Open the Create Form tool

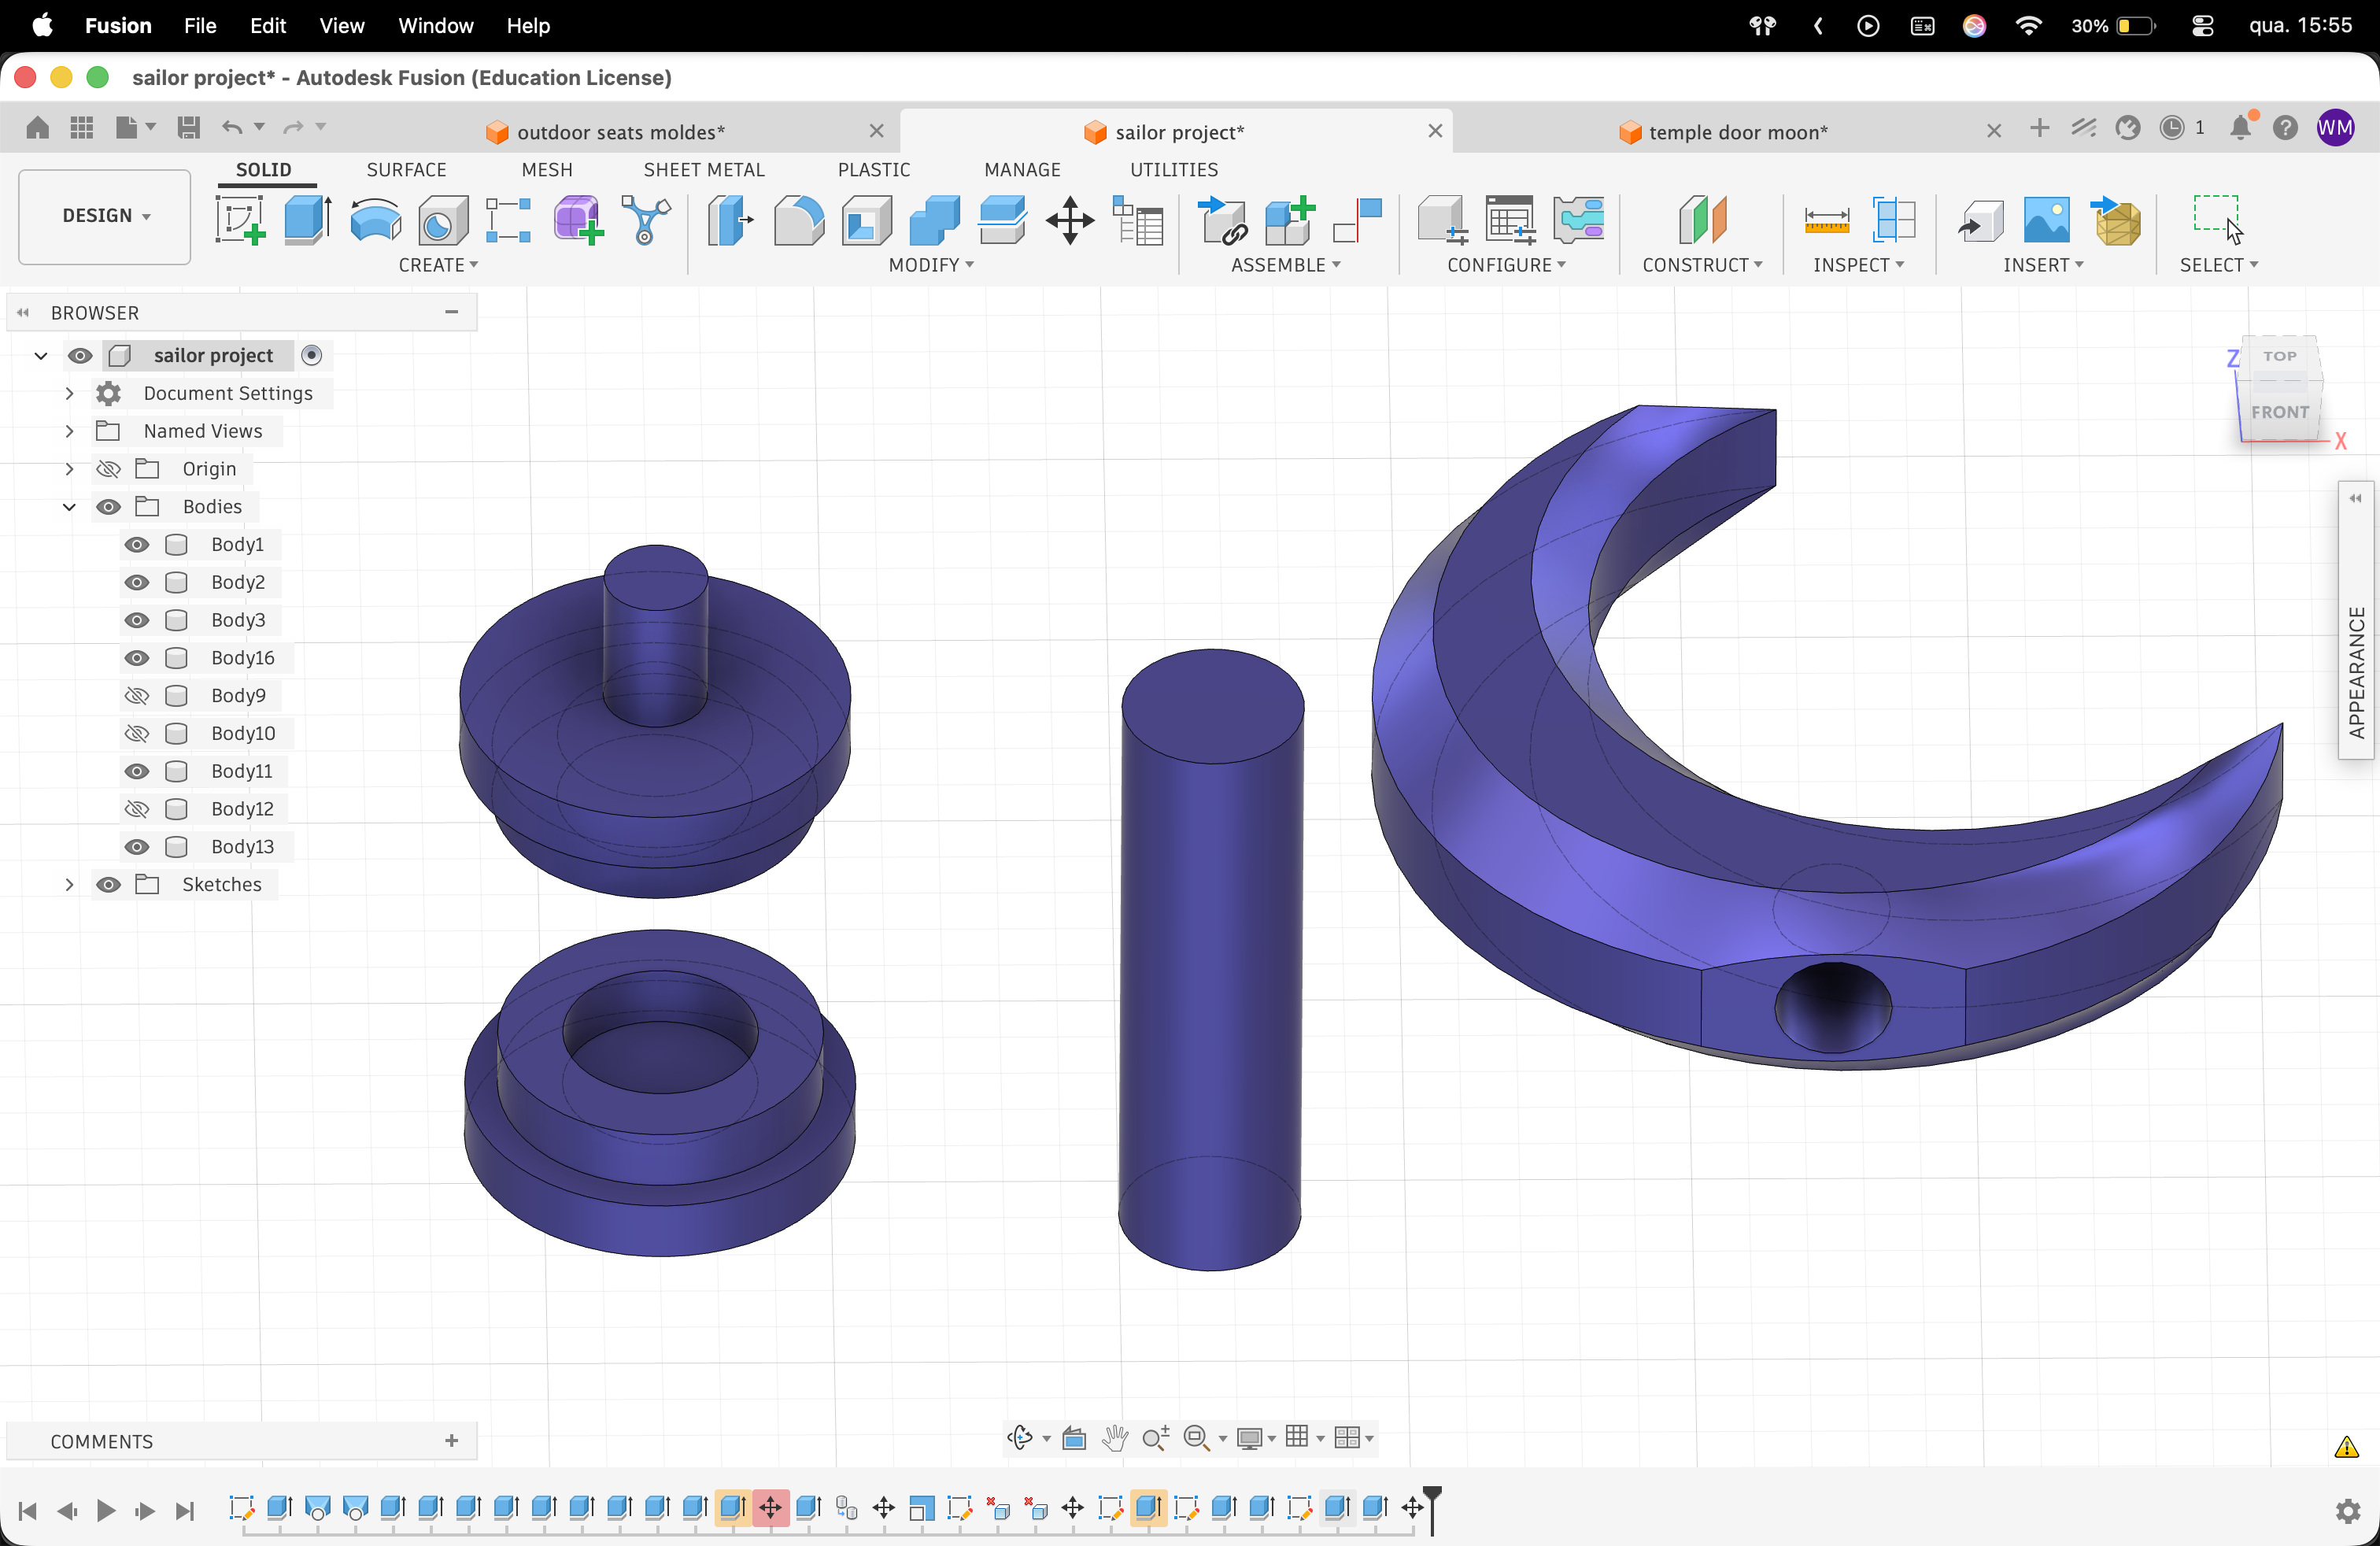(x=578, y=219)
